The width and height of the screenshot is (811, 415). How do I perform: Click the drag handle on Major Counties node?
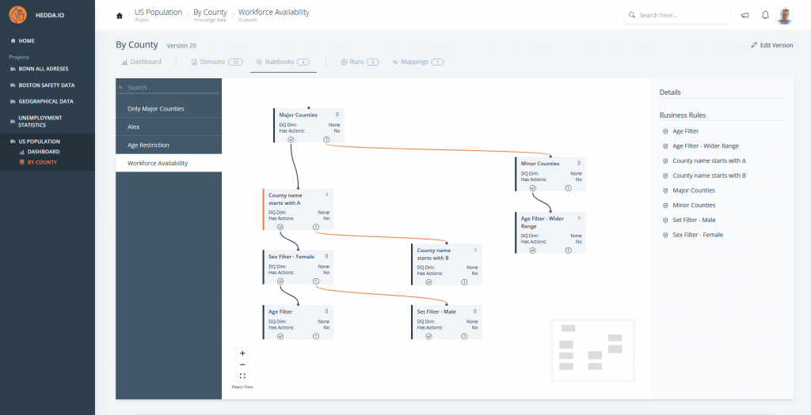tap(337, 115)
